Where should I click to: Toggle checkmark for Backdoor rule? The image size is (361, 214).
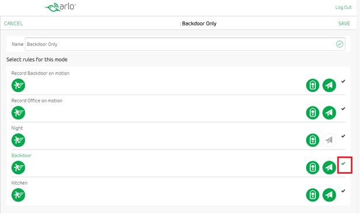[x=343, y=163]
